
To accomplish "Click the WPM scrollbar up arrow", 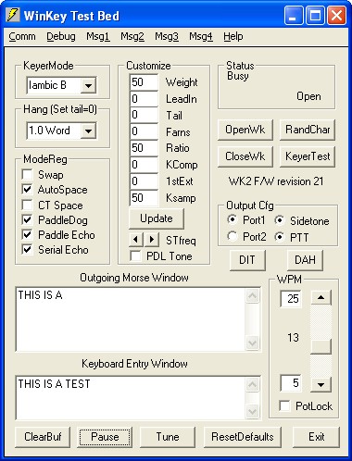I will [321, 298].
